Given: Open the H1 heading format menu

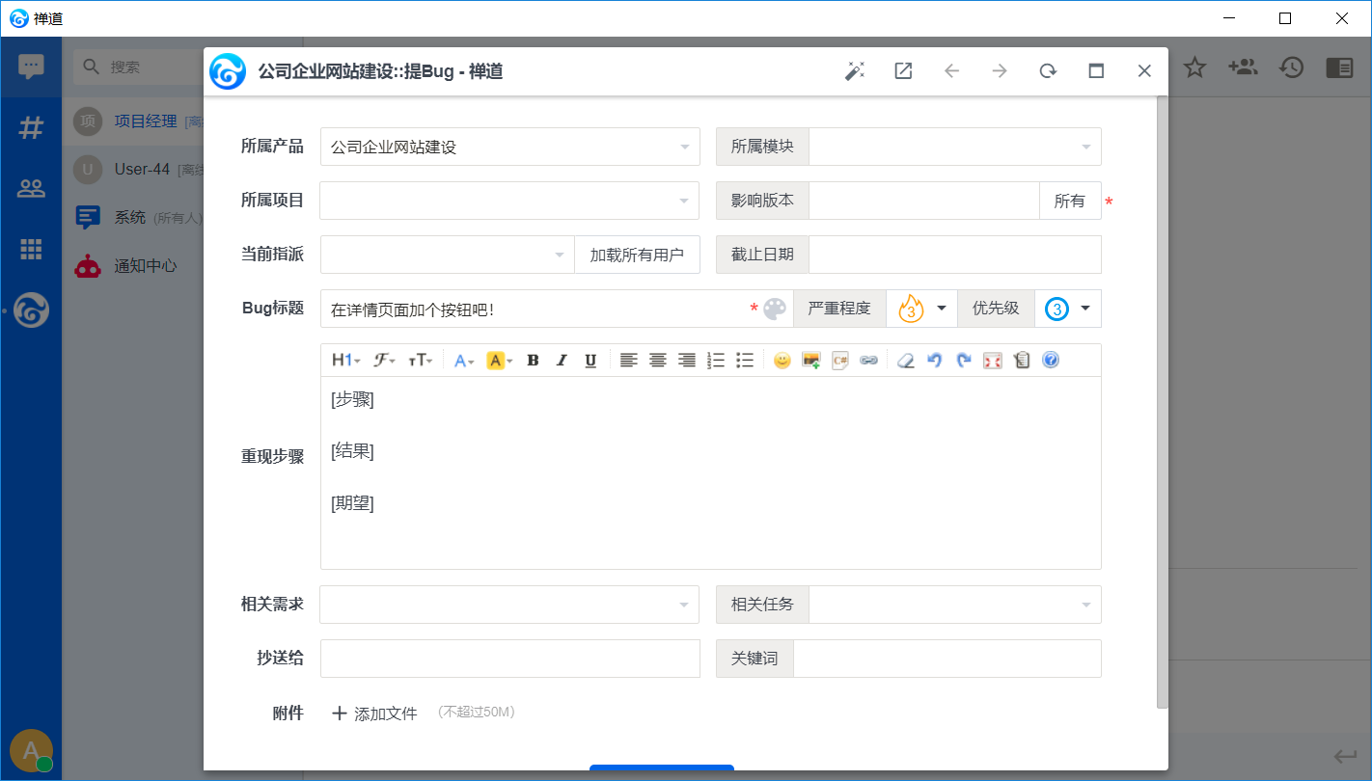Looking at the screenshot, I should point(345,361).
